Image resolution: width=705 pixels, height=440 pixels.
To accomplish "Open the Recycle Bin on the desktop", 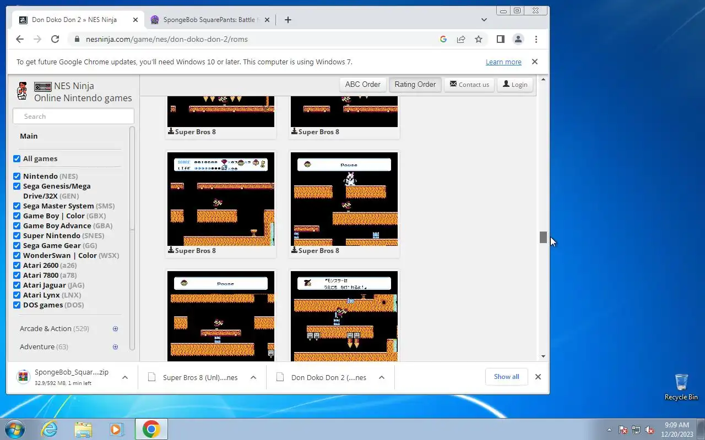I will [x=681, y=387].
